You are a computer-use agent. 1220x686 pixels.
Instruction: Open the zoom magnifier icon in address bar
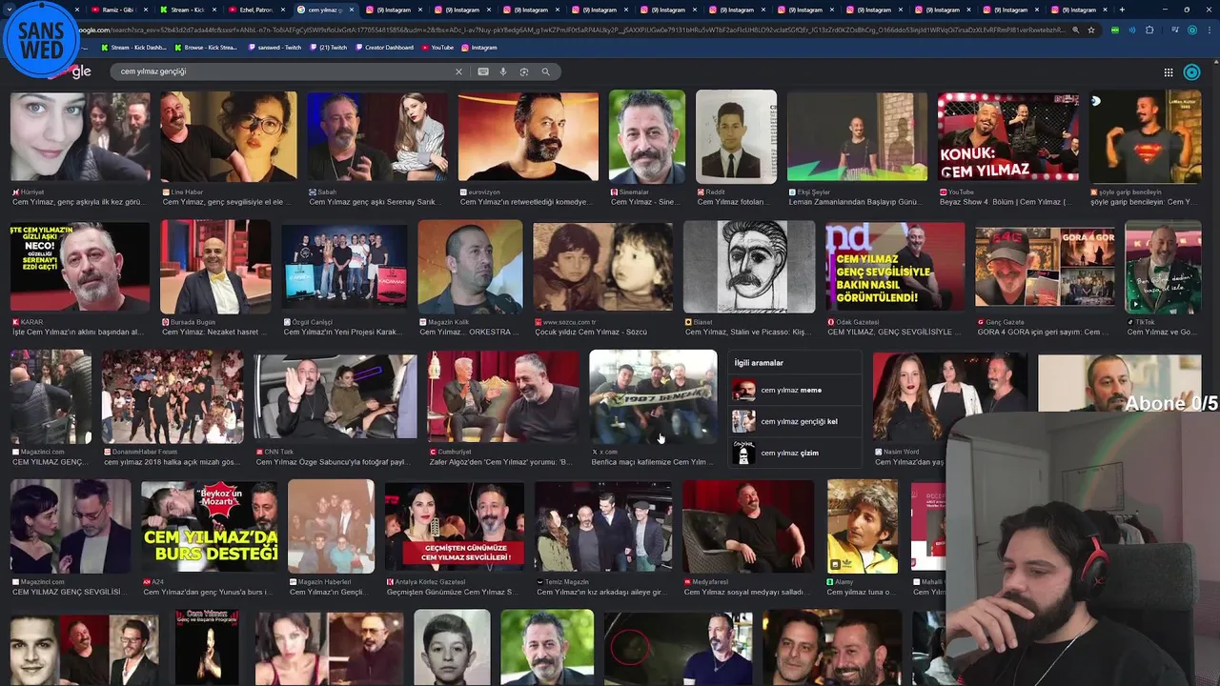[1076, 30]
